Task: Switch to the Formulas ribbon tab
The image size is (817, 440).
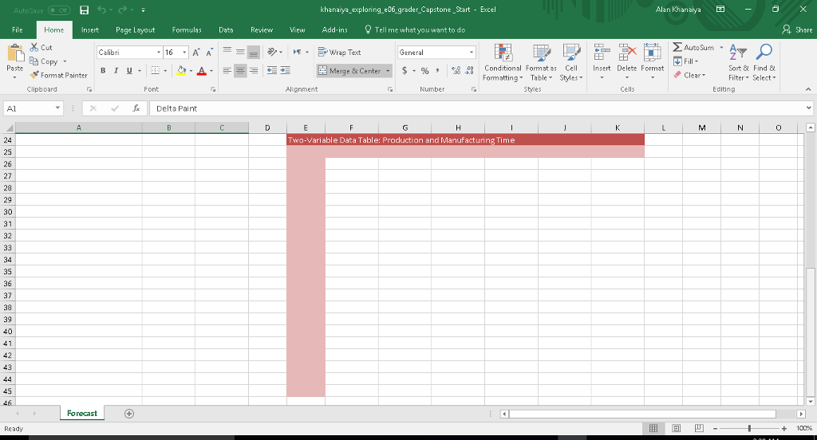Action: (185, 29)
